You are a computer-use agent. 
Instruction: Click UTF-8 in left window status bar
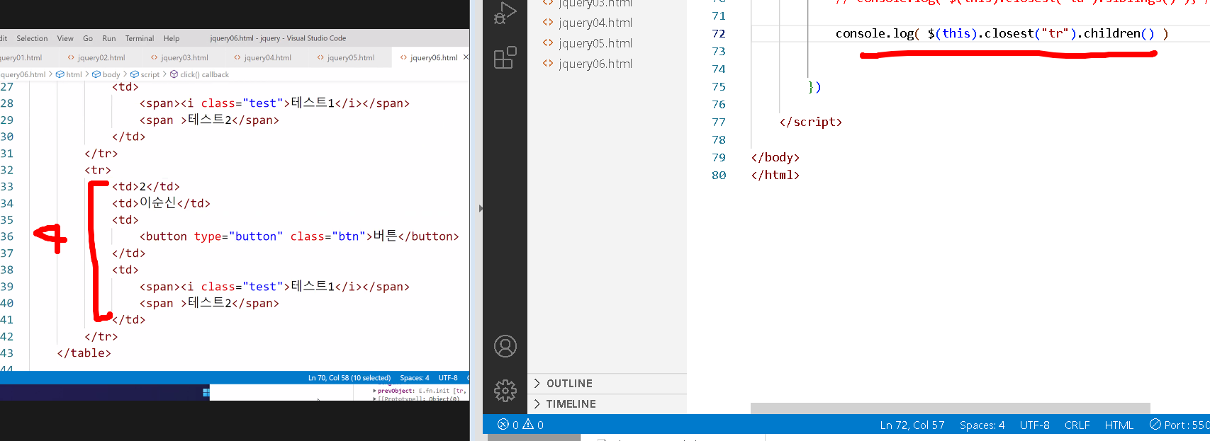pyautogui.click(x=448, y=378)
